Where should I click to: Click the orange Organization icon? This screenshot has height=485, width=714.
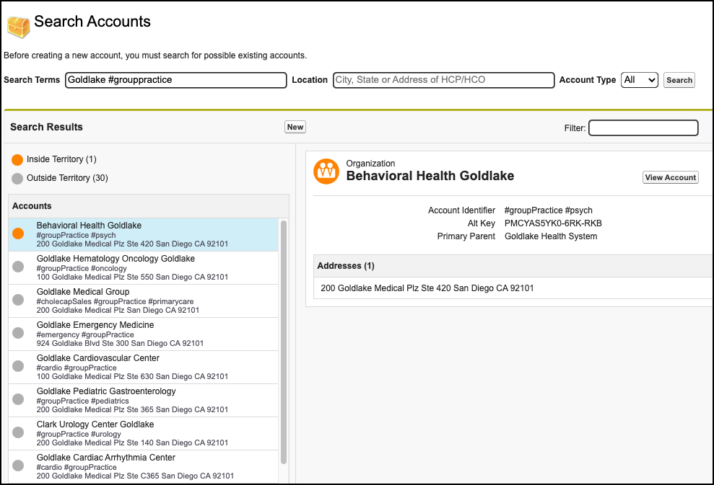pos(326,172)
